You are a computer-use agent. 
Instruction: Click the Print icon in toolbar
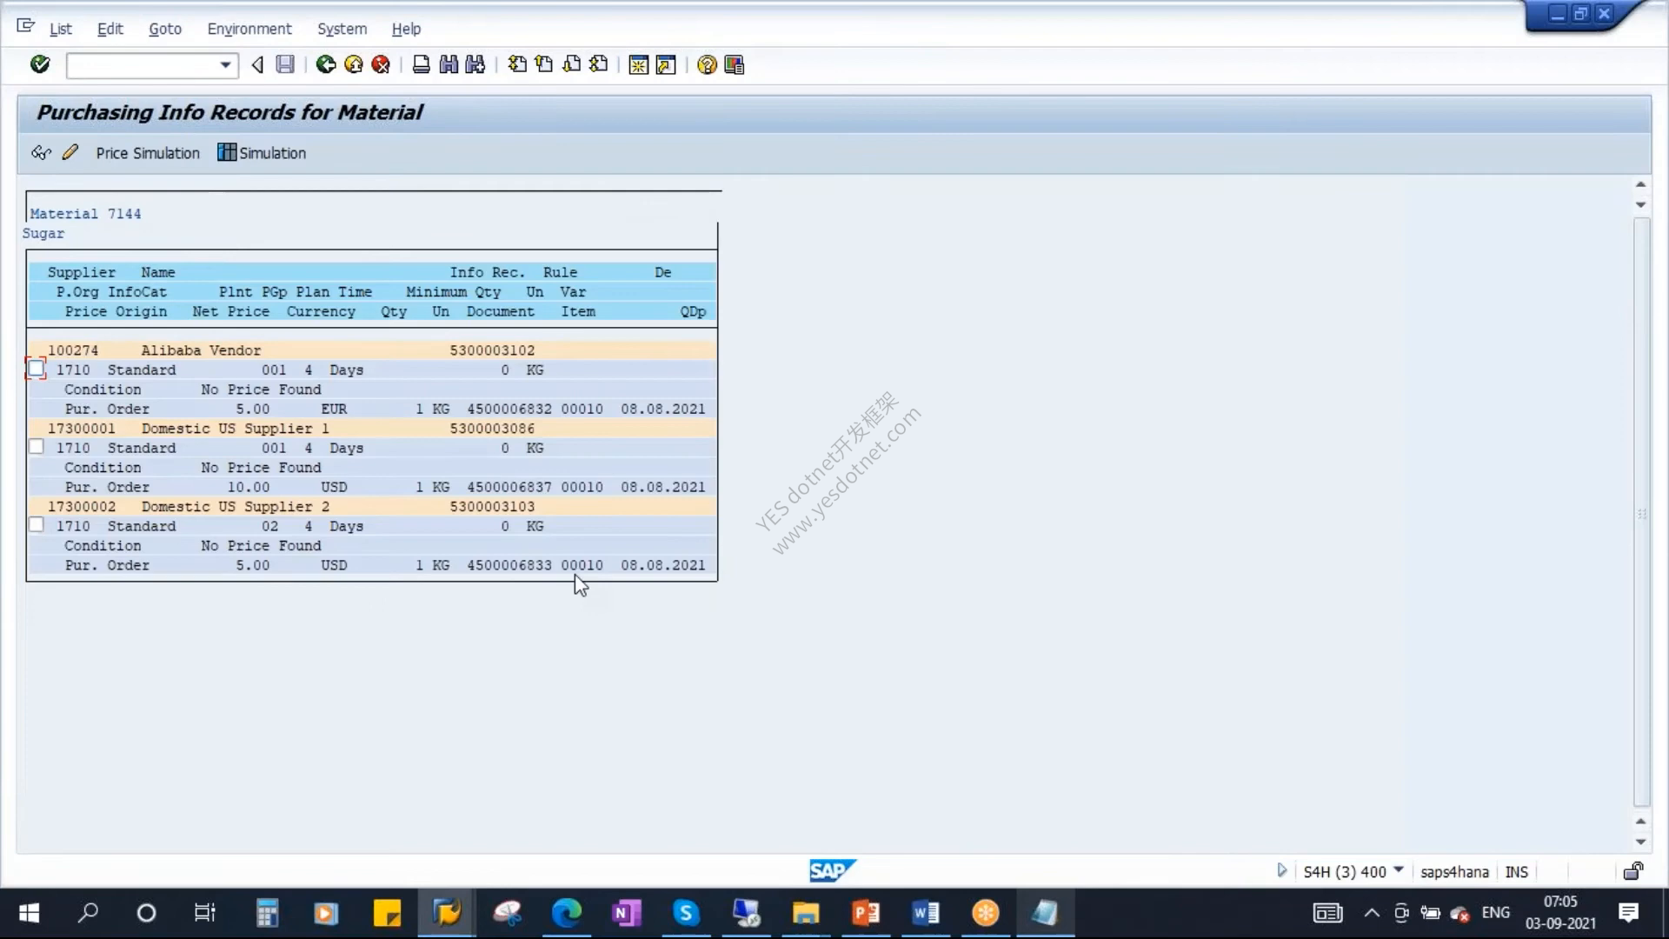click(421, 64)
